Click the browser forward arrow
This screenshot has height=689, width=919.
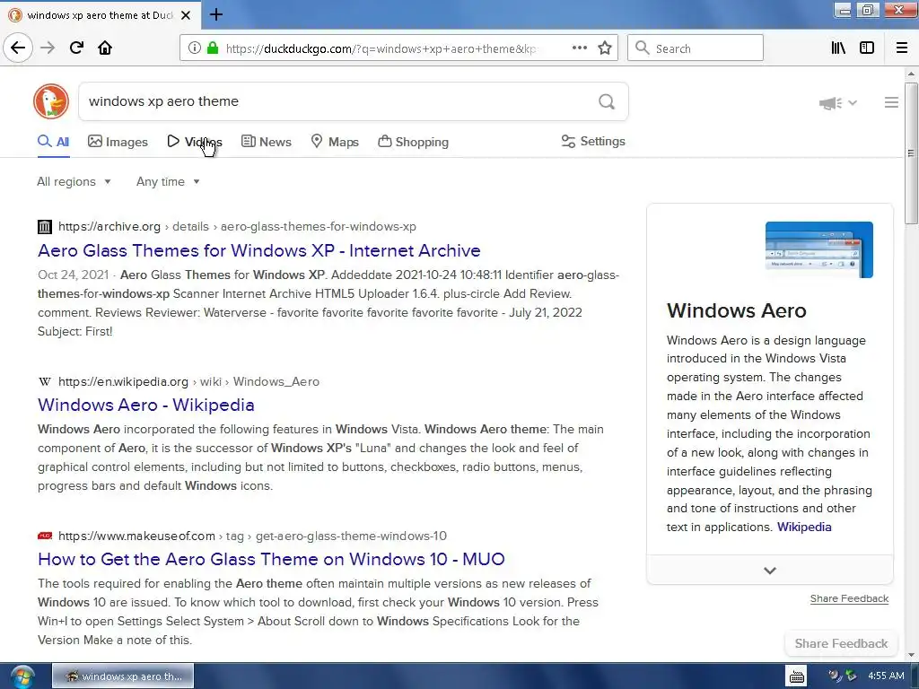pyautogui.click(x=48, y=48)
